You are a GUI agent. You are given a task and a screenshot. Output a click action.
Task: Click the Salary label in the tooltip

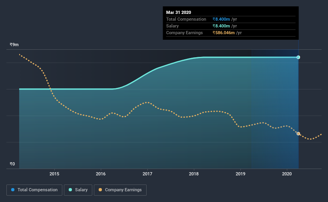point(173,26)
